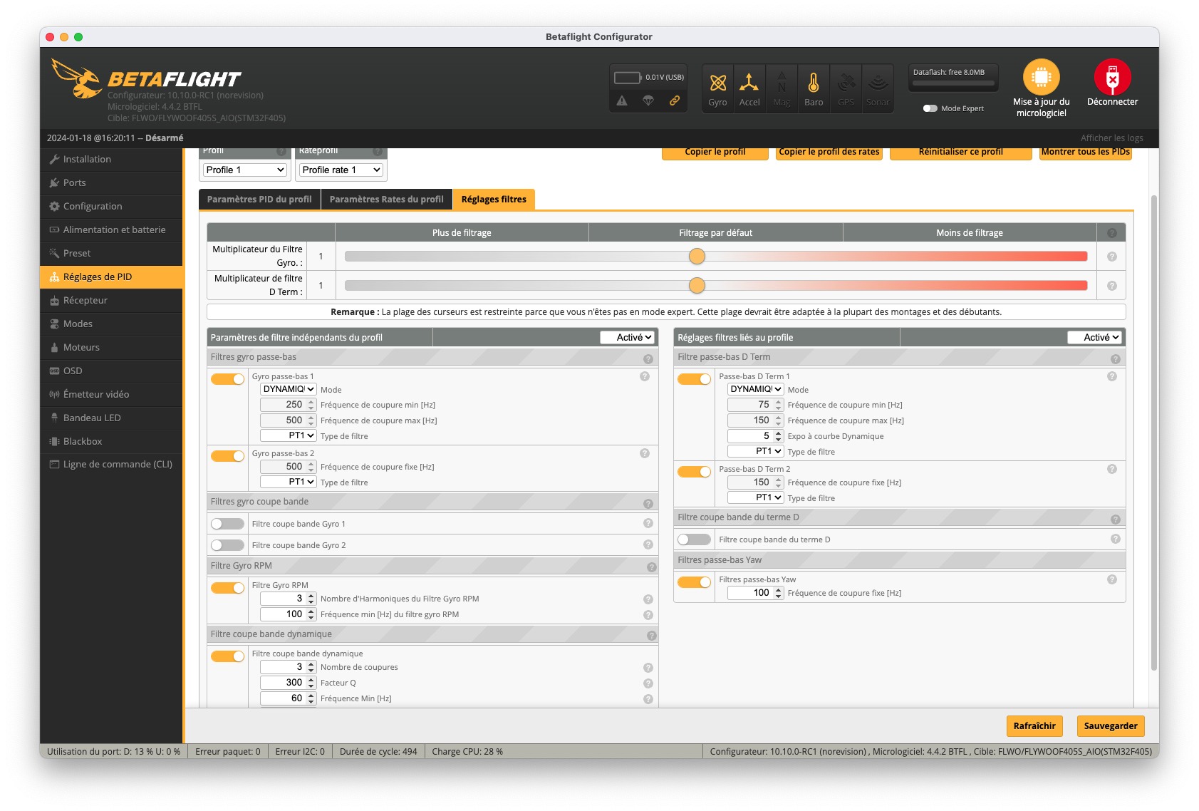Click Réinitialiser ce profil button

coord(961,153)
